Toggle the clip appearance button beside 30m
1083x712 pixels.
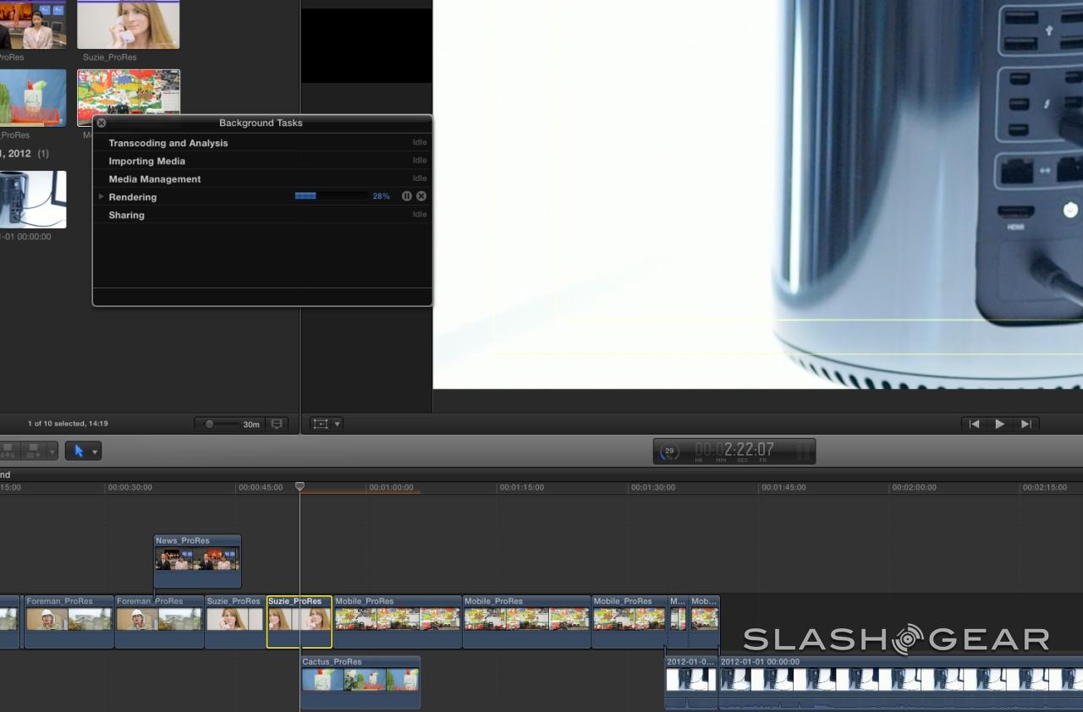click(x=277, y=424)
